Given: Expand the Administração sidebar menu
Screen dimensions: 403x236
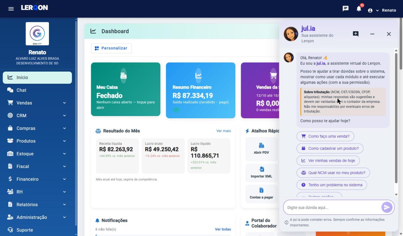Looking at the screenshot, I should point(37,217).
